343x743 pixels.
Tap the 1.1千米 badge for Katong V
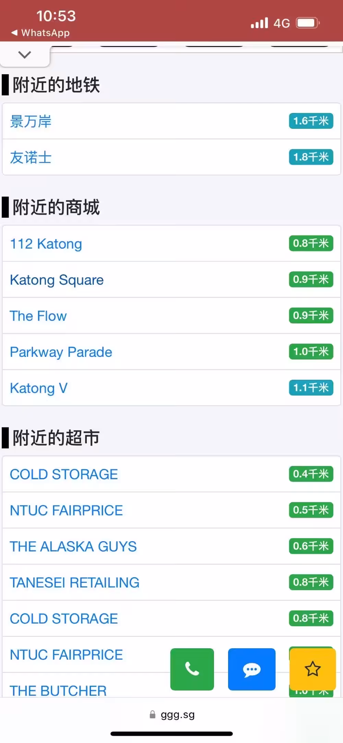pyautogui.click(x=311, y=388)
